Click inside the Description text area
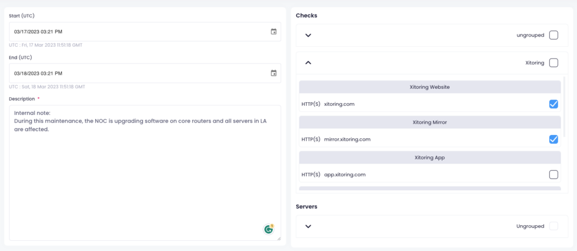The width and height of the screenshot is (577, 251). (145, 173)
